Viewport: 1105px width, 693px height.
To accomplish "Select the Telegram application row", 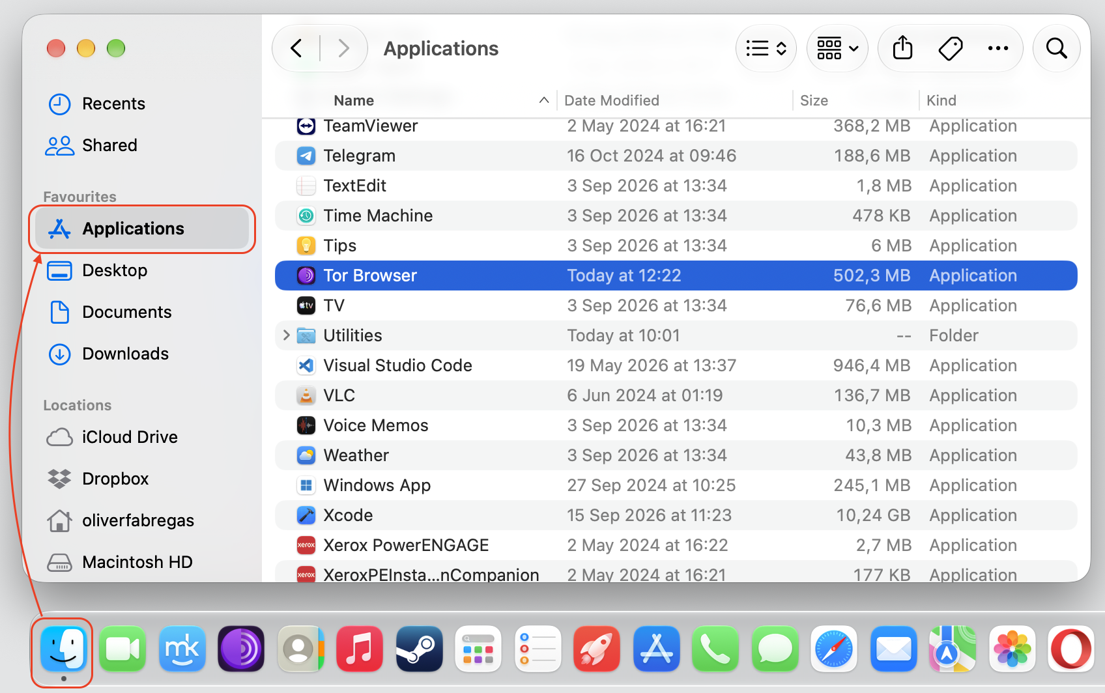I will tap(676, 156).
